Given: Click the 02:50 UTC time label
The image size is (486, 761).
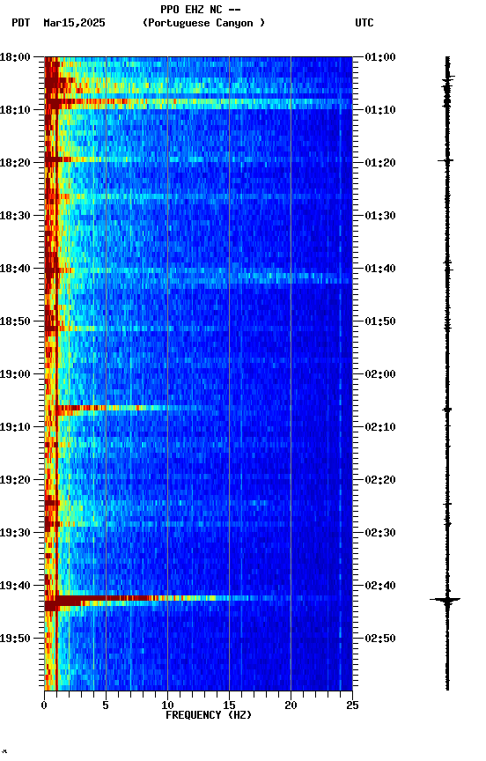Looking at the screenshot, I should click(x=380, y=639).
